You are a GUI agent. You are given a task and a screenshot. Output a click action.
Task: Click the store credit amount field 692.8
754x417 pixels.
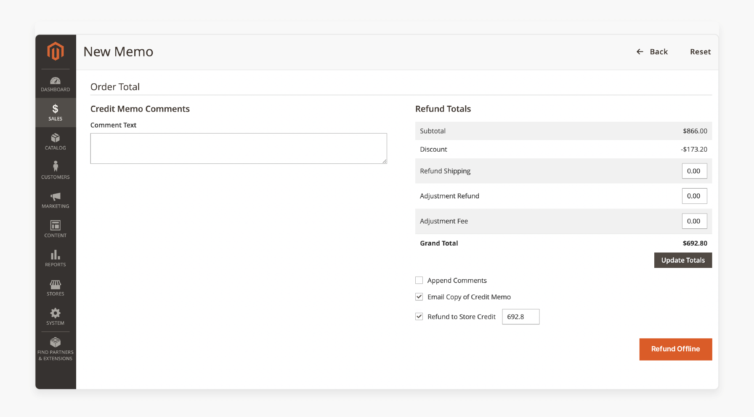(x=520, y=317)
